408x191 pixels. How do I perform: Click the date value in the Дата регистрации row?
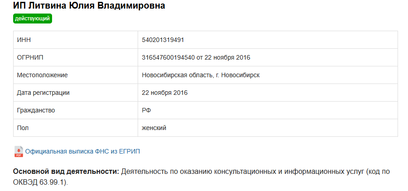coord(165,93)
